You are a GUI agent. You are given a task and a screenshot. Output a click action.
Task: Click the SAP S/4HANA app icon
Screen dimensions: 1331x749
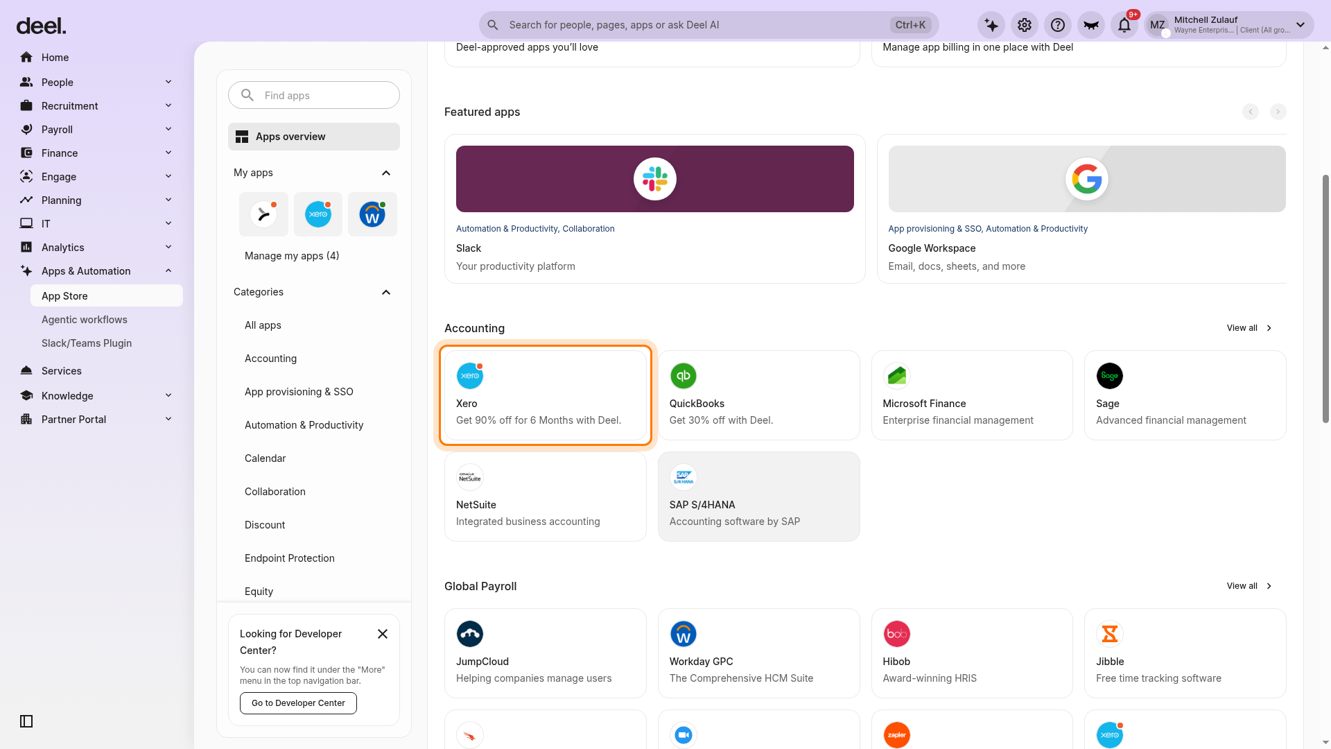coord(684,477)
